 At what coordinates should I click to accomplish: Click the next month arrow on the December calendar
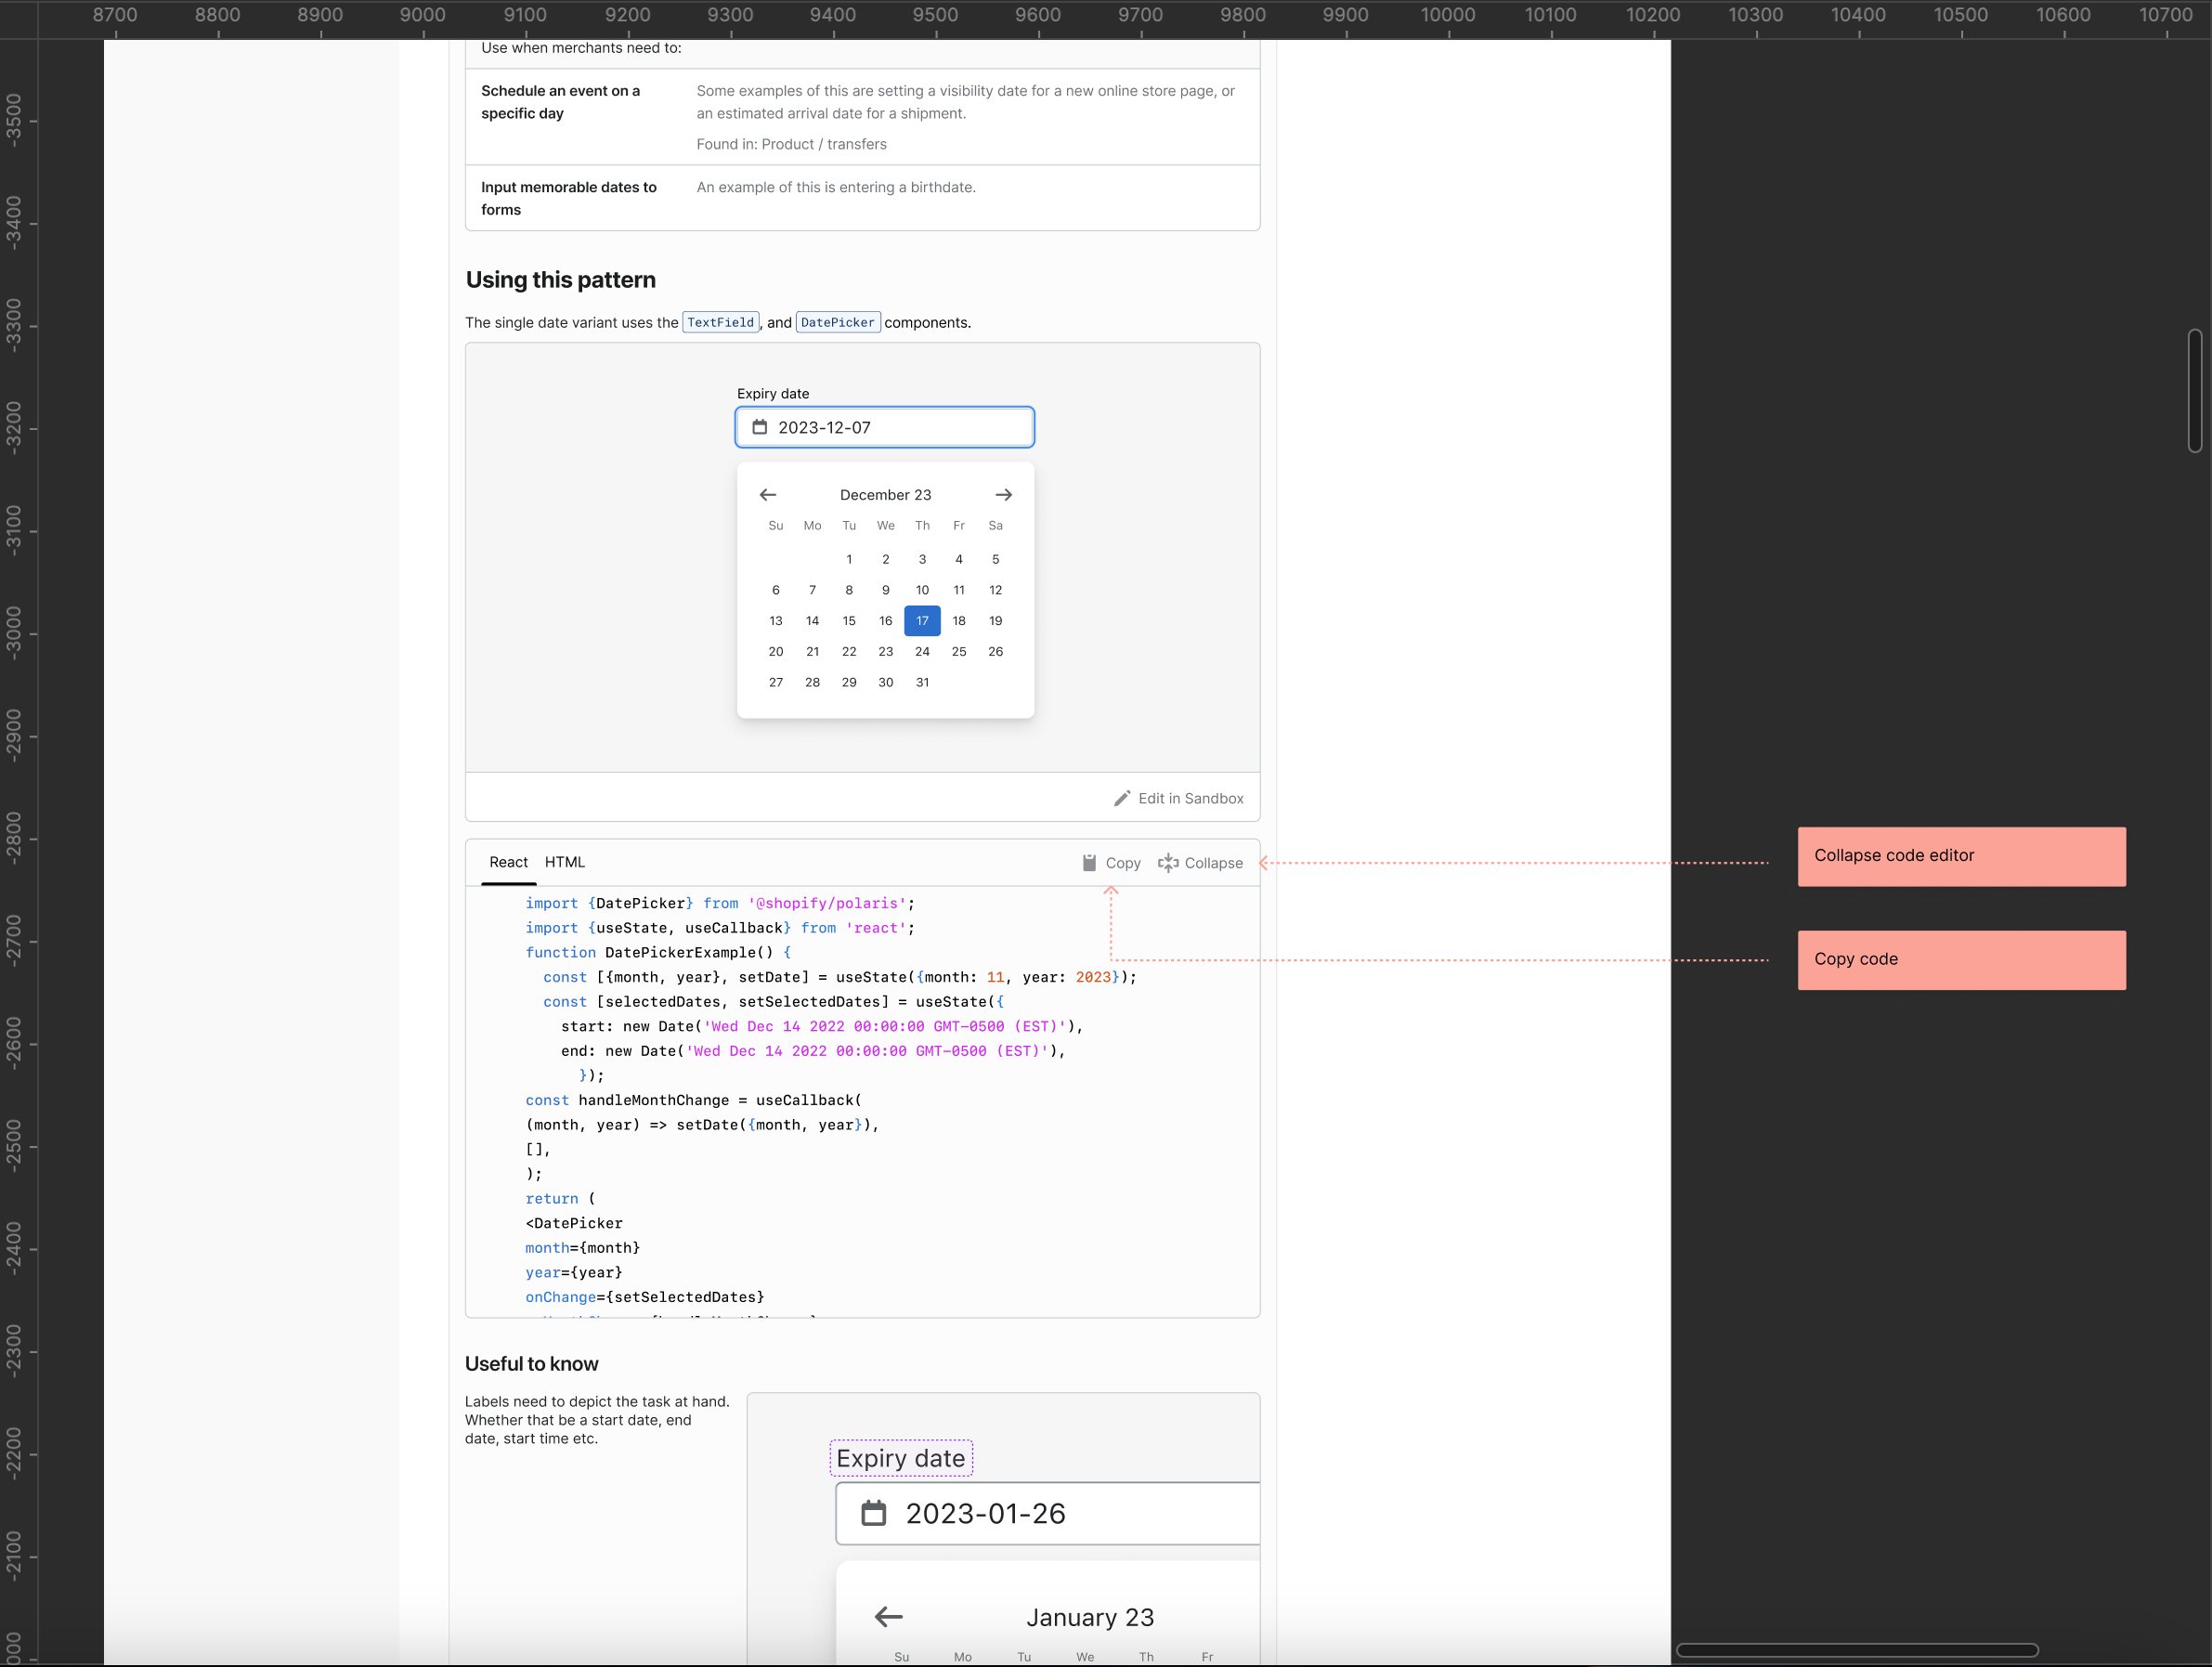(1003, 494)
